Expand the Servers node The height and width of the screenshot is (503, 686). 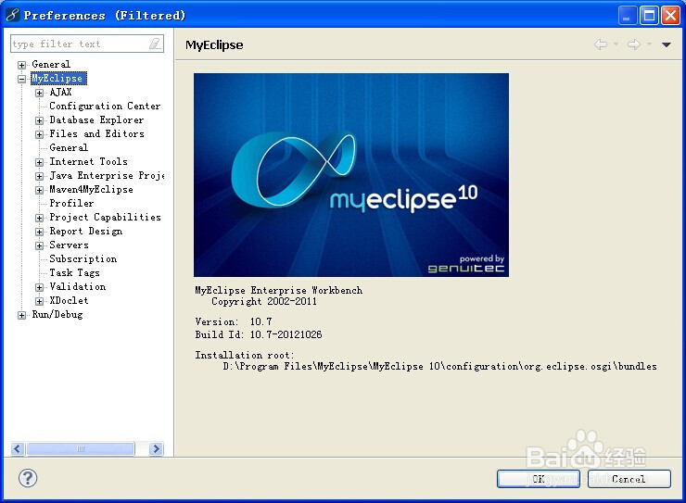click(x=39, y=245)
